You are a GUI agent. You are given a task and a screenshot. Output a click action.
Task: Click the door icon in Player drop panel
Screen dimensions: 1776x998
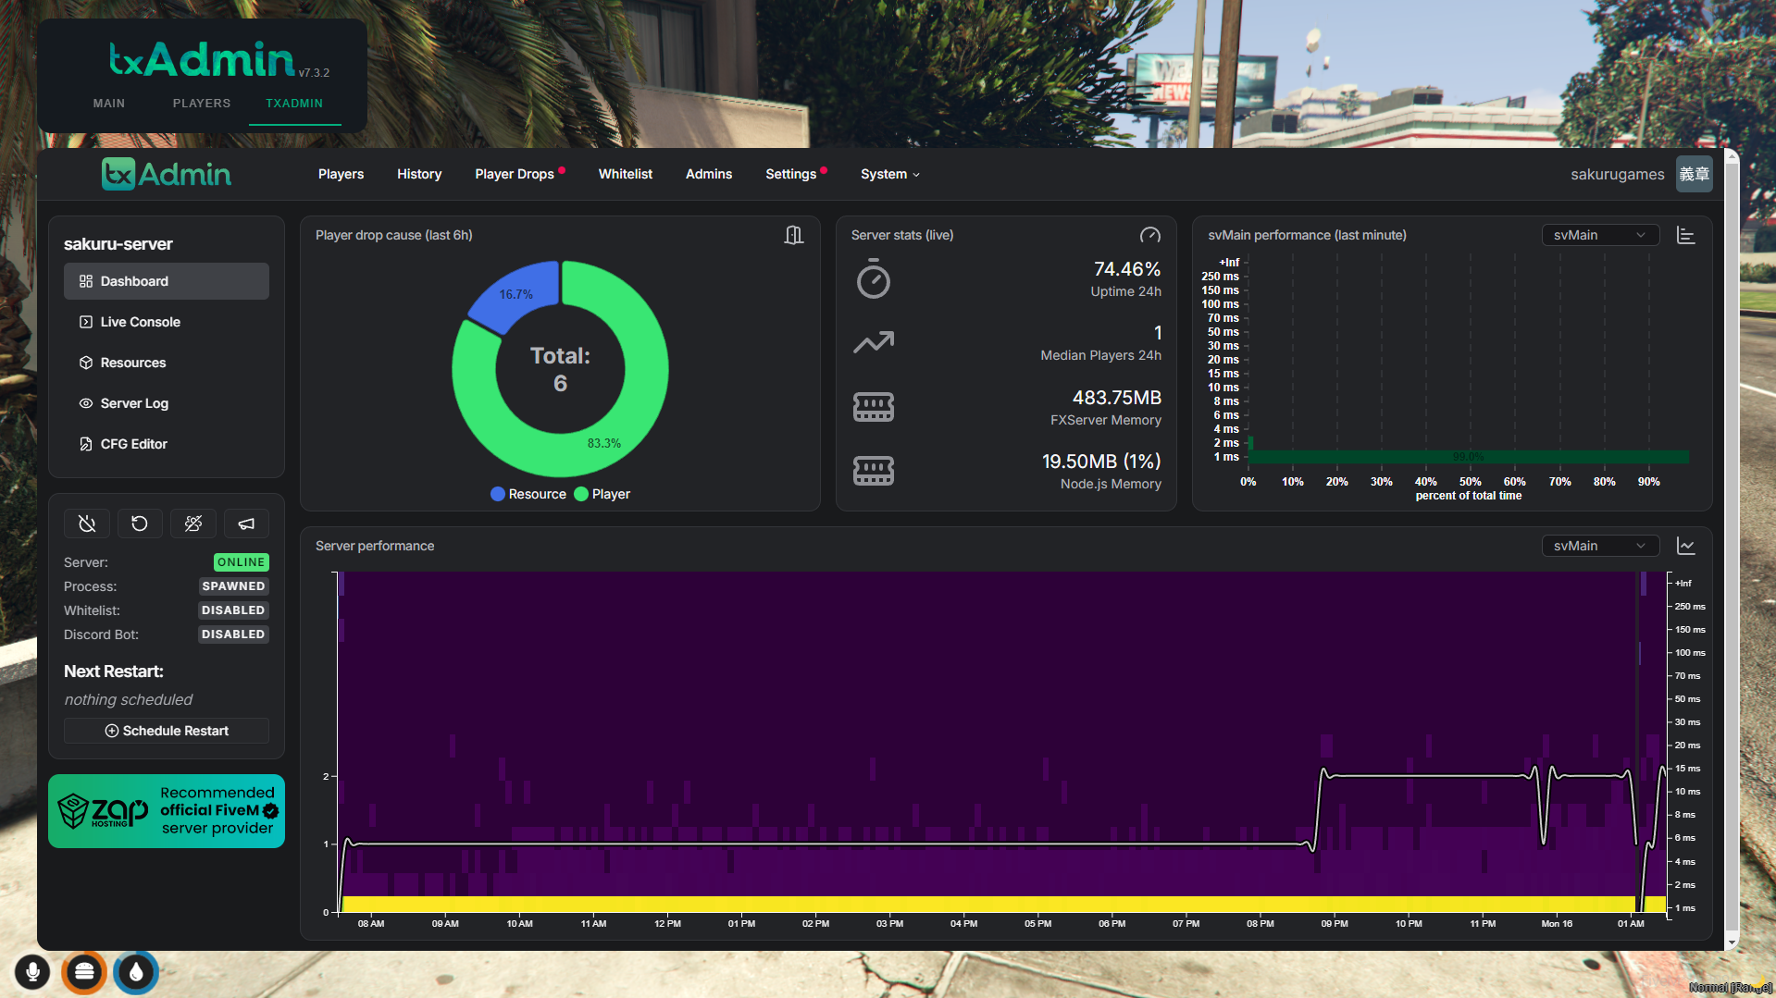pyautogui.click(x=793, y=235)
